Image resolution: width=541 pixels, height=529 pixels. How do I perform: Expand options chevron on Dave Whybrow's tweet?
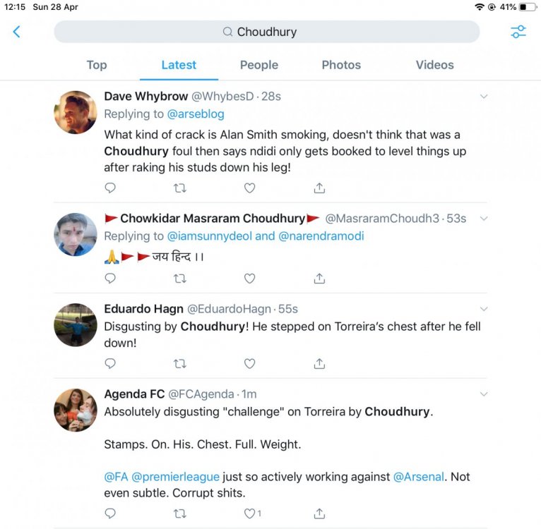[x=484, y=97]
